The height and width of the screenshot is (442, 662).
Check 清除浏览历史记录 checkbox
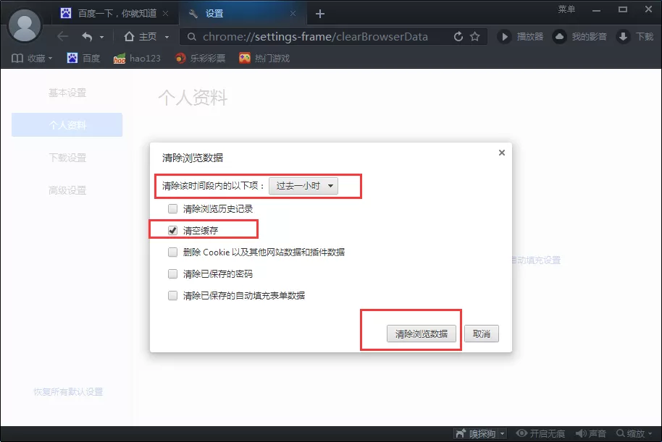click(172, 209)
